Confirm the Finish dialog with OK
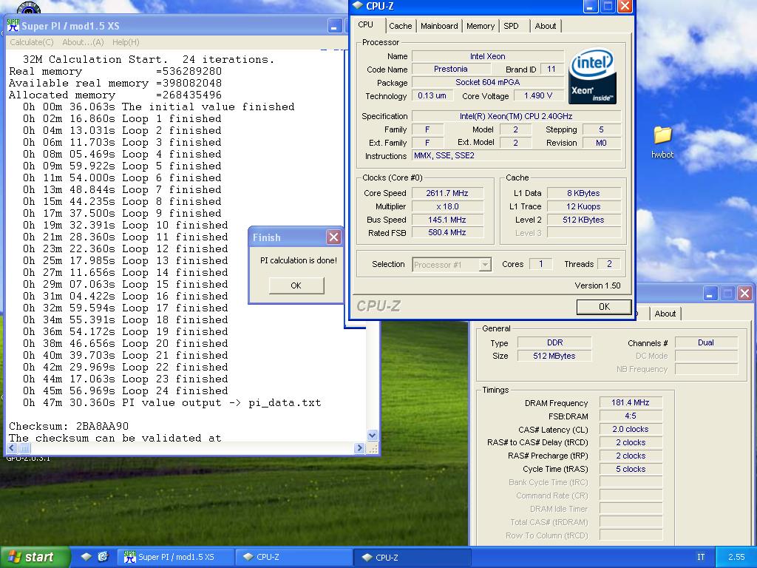This screenshot has width=757, height=568. tap(296, 285)
